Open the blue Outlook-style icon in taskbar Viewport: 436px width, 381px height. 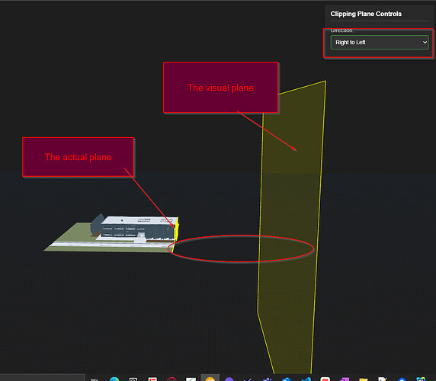[287, 379]
